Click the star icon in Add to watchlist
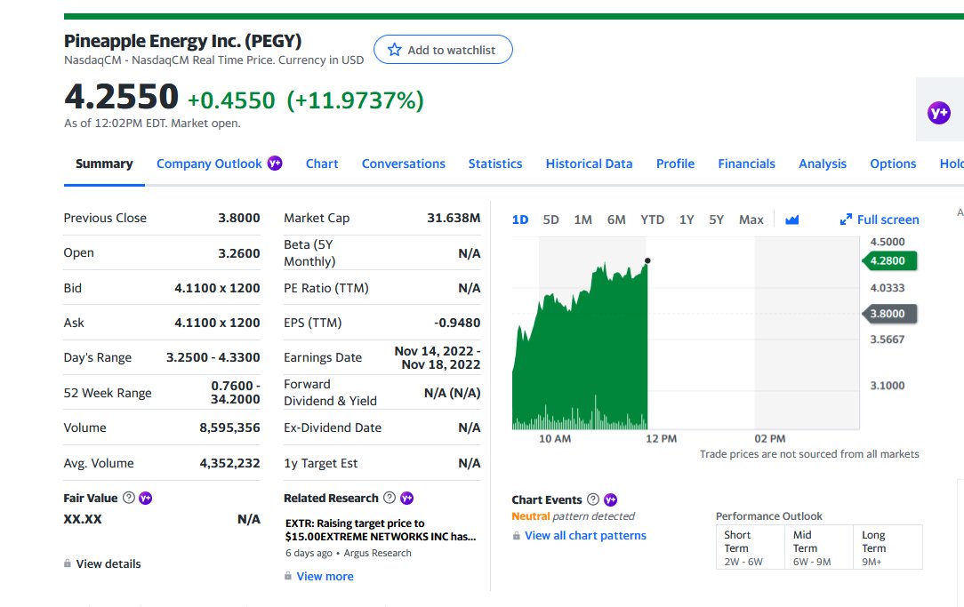964x607 pixels. click(x=395, y=50)
